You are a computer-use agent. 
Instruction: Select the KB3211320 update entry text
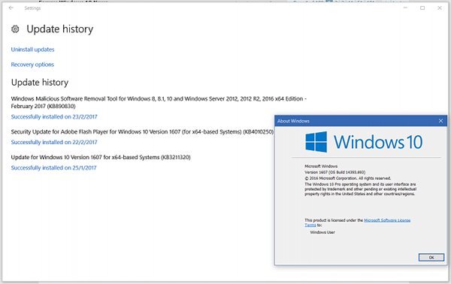(101, 157)
